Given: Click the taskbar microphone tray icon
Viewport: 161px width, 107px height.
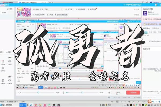Looking at the screenshot, I should click(x=128, y=105).
